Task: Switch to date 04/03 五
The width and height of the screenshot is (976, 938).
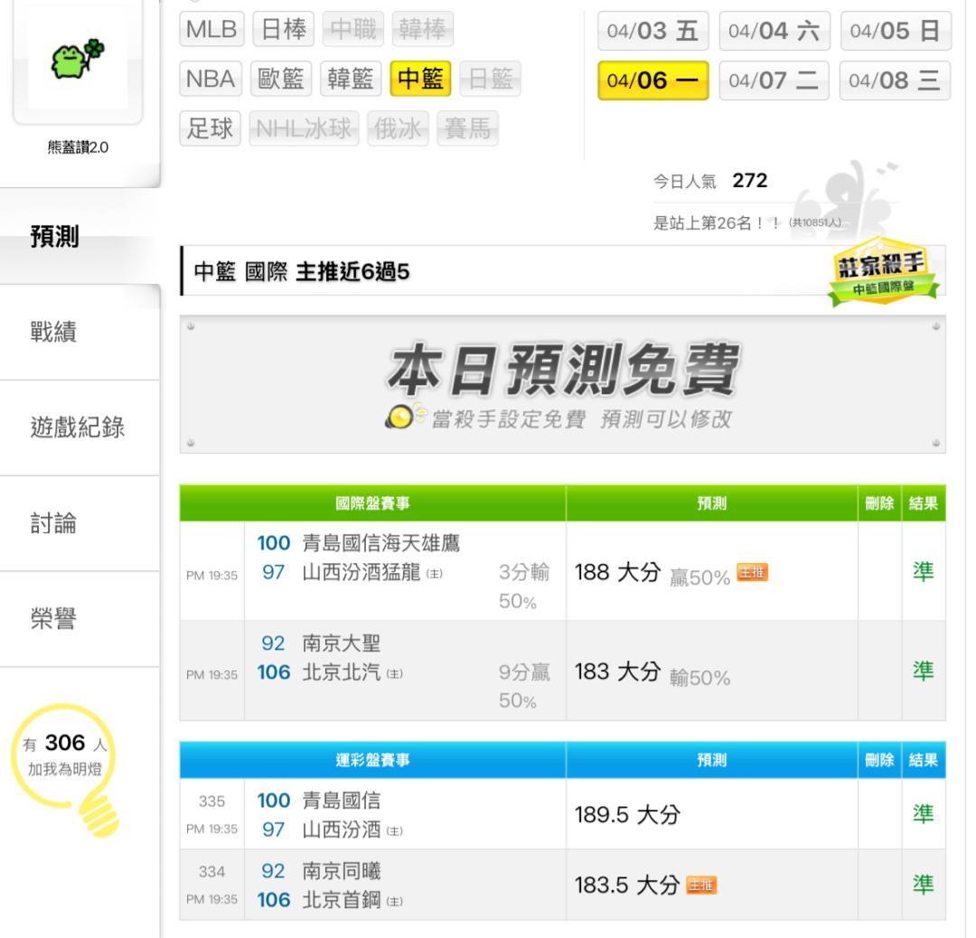Action: pos(653,31)
